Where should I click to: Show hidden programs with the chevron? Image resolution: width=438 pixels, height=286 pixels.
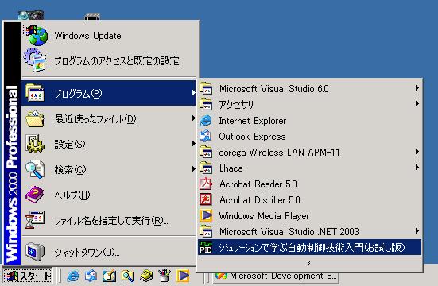(308, 263)
